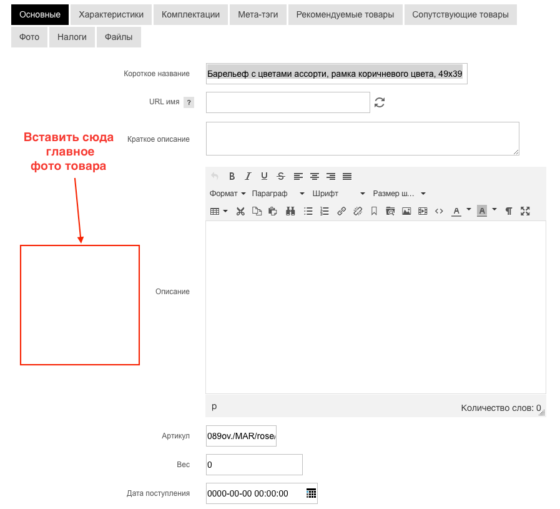Click the cut scissors icon
Screen dimensions: 560x509
(240, 211)
